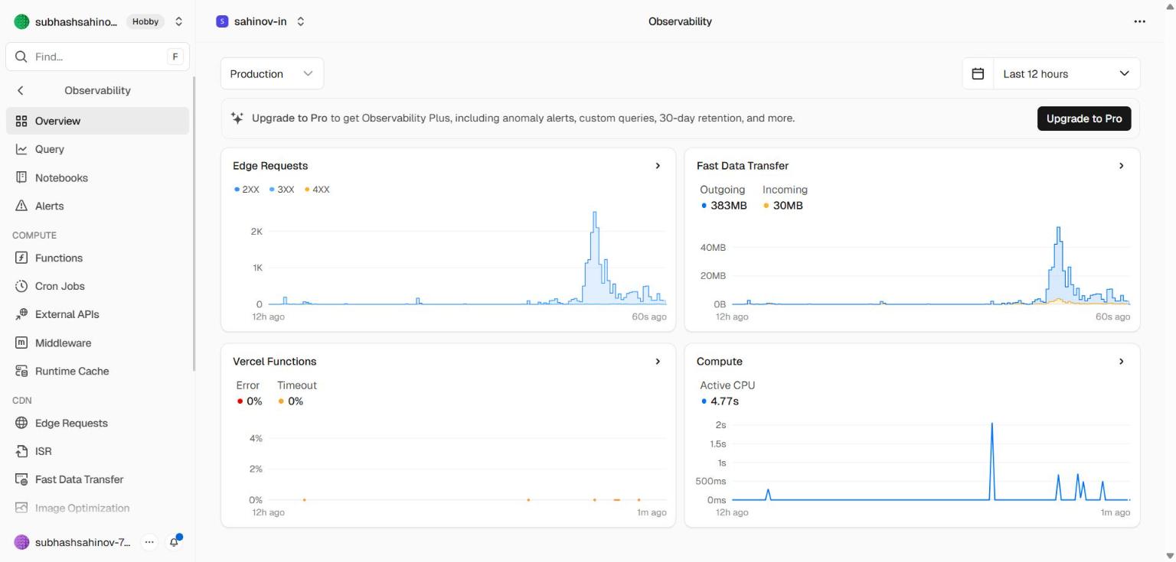The width and height of the screenshot is (1176, 562).
Task: Click the Image Optimization icon
Action: 21,508
